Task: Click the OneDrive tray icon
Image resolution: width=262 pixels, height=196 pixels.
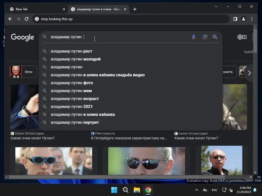Action: click(205, 190)
